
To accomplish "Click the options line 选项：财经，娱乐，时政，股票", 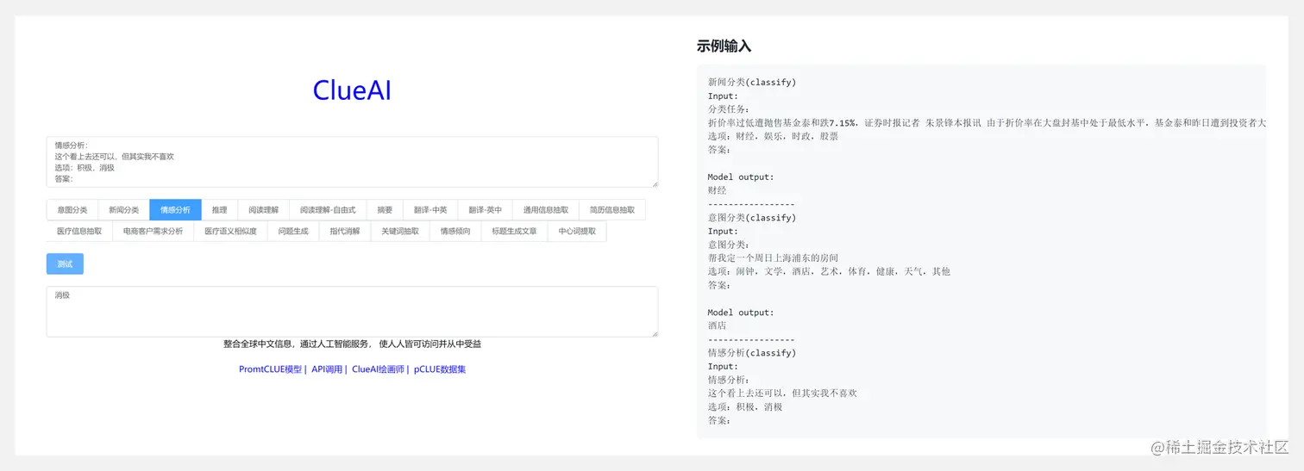I will (773, 136).
